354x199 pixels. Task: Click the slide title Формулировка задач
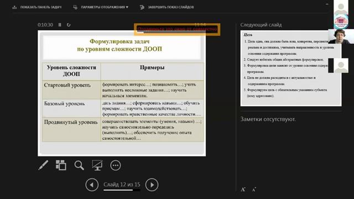tap(119, 45)
